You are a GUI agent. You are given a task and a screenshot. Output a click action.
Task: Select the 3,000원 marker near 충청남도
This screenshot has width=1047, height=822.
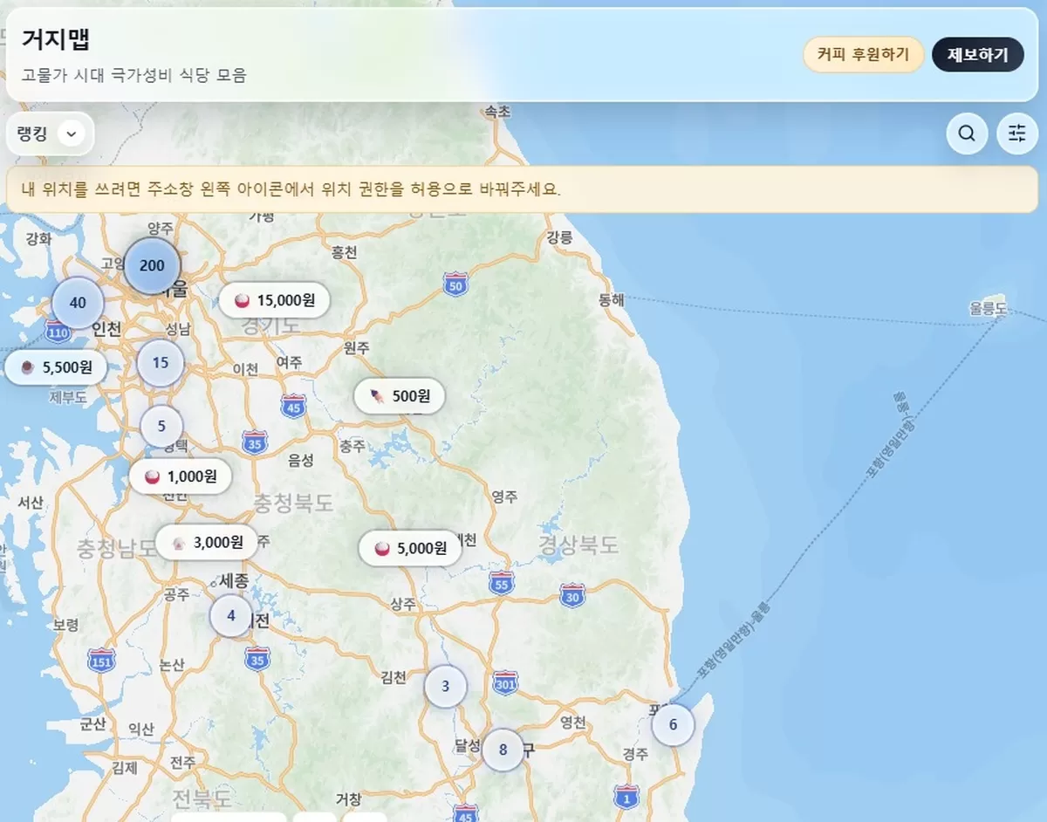(x=206, y=542)
